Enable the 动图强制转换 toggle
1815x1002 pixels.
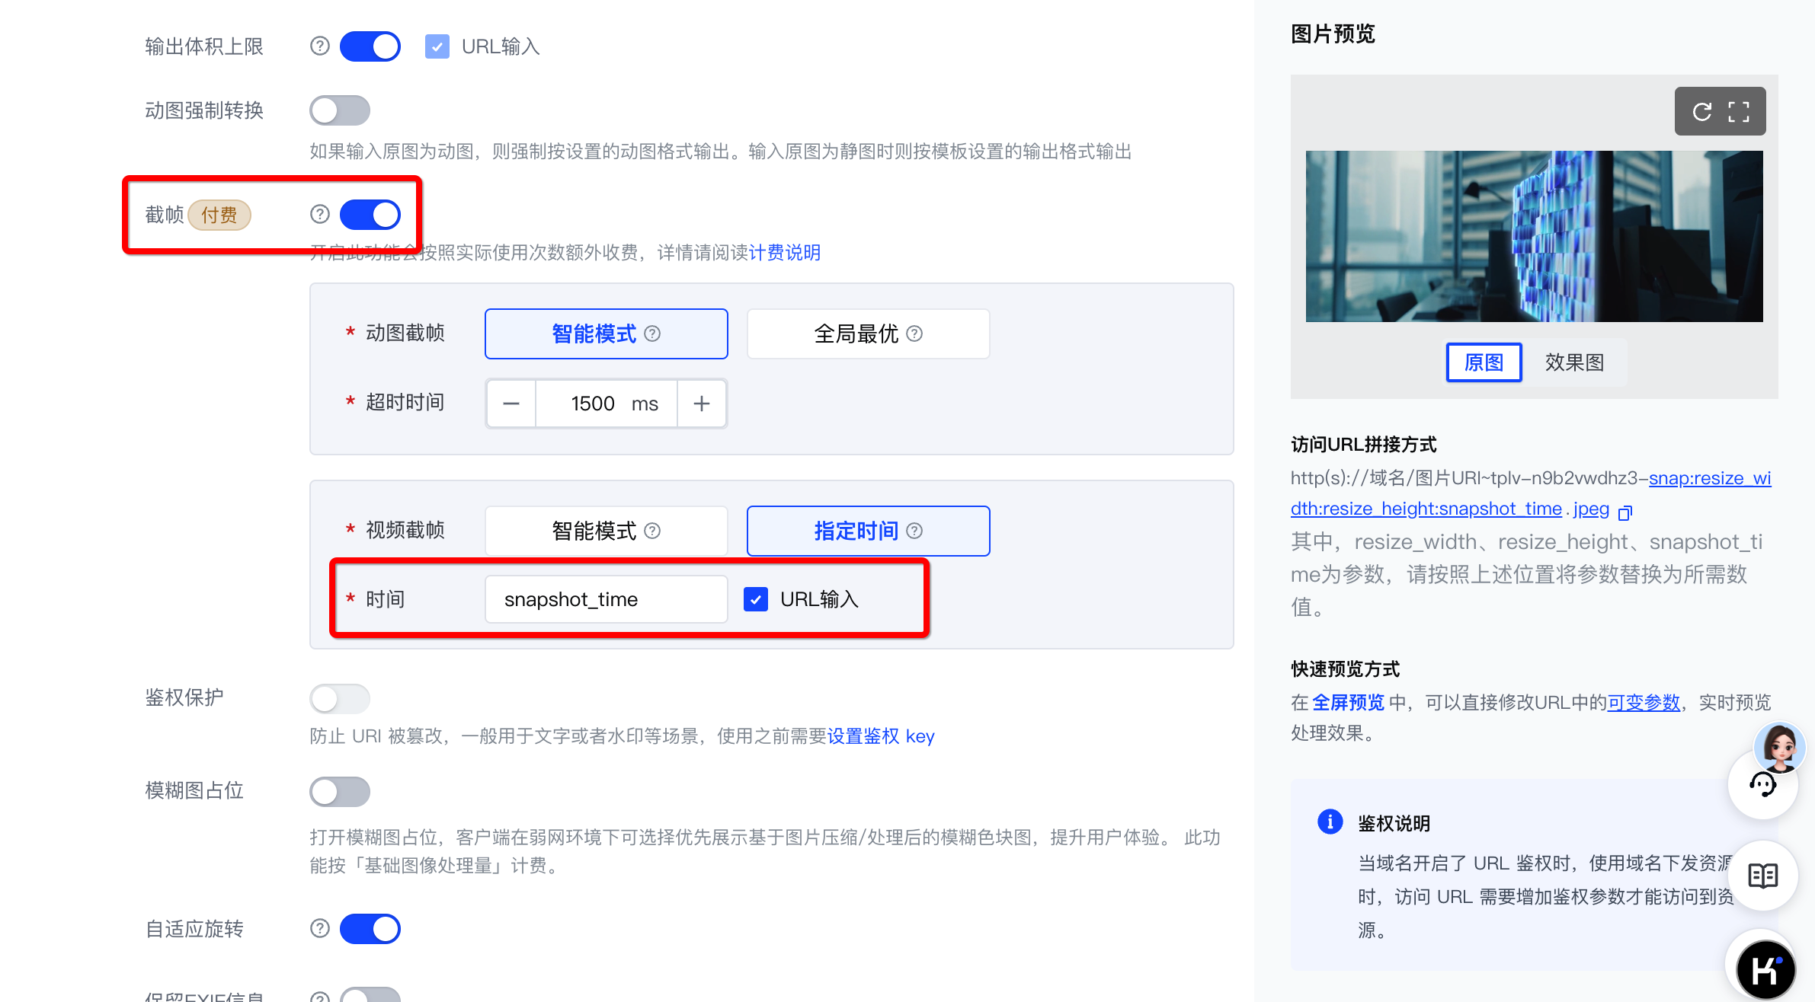pos(340,110)
